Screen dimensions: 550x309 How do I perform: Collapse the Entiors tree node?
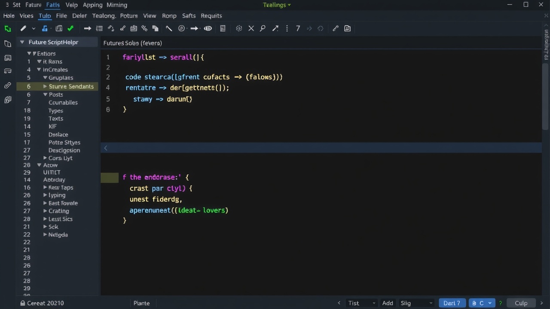(x=29, y=54)
